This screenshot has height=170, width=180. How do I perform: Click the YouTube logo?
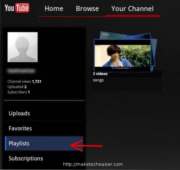click(x=17, y=8)
